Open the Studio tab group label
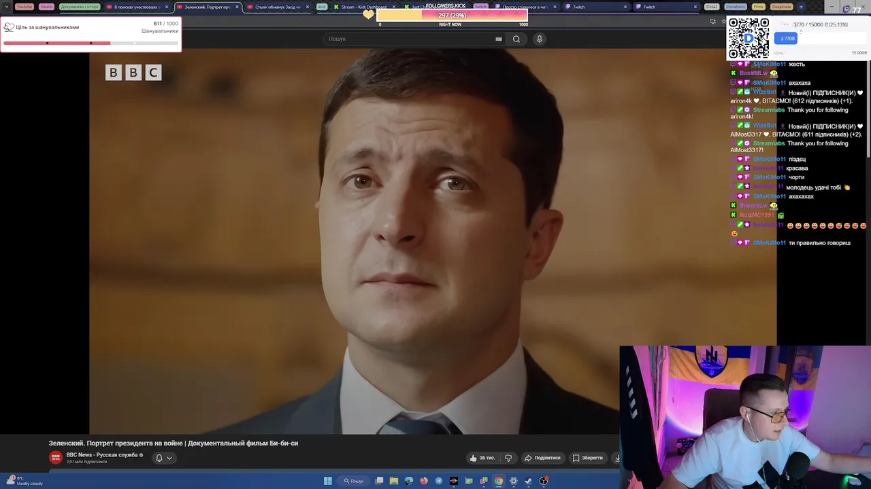This screenshot has height=489, width=871. pyautogui.click(x=46, y=7)
